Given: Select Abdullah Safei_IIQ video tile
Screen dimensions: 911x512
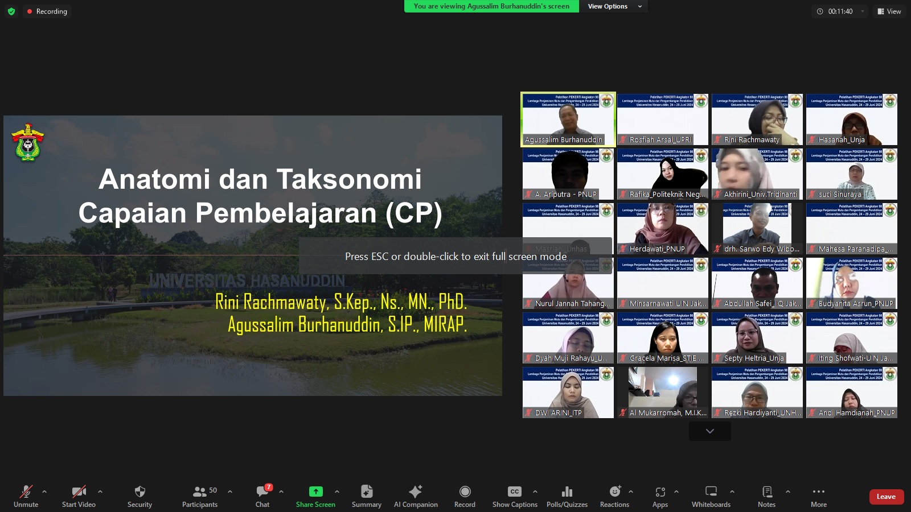Looking at the screenshot, I should pos(757,283).
